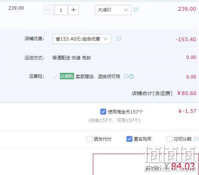Click the comment icon next to 店铺优惠
This screenshot has width=199, height=175.
(x=119, y=39)
